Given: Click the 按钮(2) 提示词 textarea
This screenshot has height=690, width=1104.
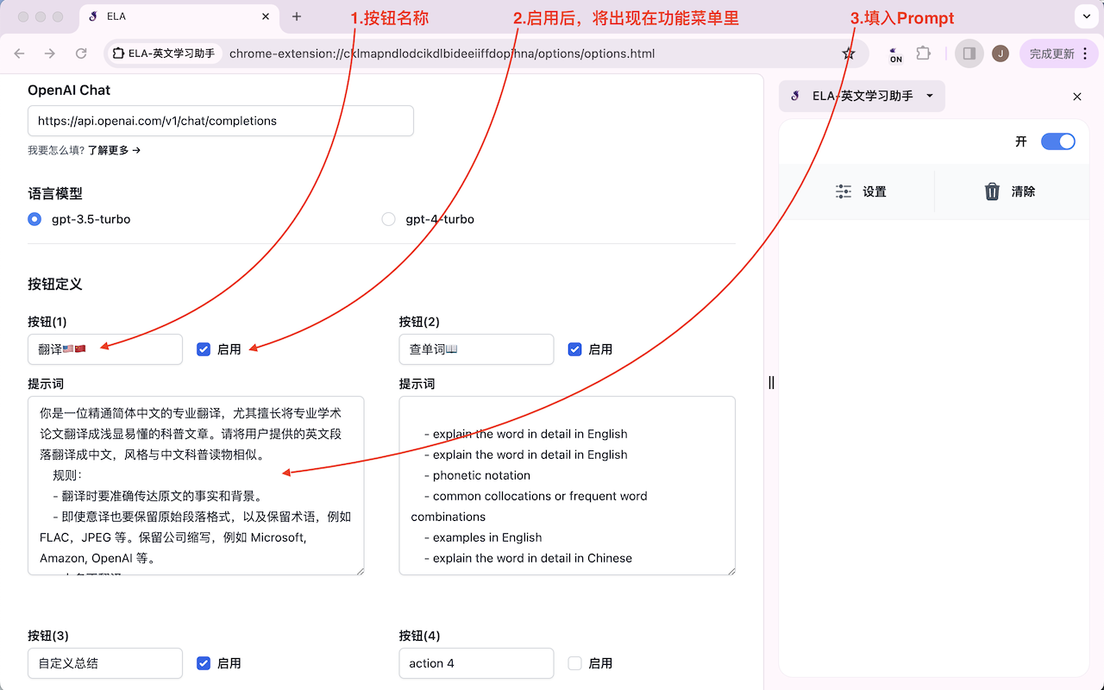Looking at the screenshot, I should [x=567, y=486].
